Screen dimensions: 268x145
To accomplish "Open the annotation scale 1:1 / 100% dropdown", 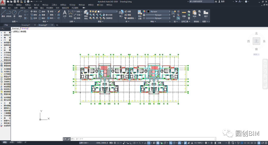I will [x=199, y=143].
